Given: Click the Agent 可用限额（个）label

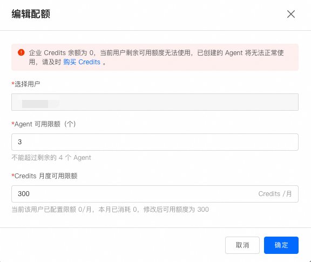Looking at the screenshot, I should pos(44,124).
